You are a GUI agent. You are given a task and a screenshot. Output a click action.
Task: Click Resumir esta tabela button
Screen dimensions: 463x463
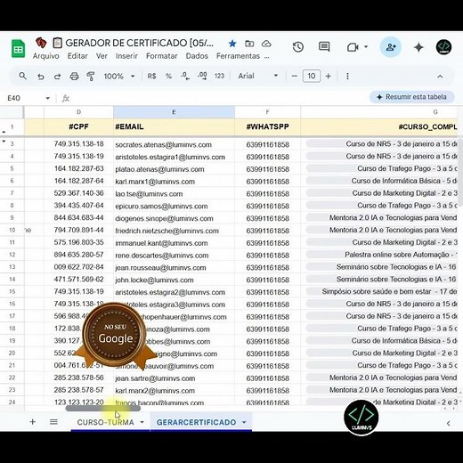click(412, 97)
